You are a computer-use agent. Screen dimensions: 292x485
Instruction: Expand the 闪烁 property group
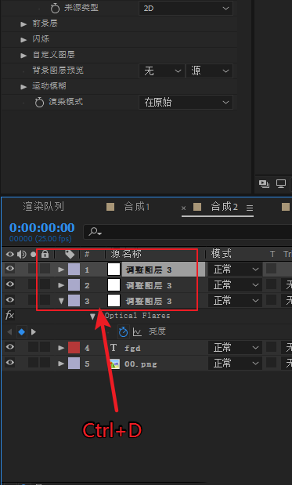pyautogui.click(x=23, y=40)
